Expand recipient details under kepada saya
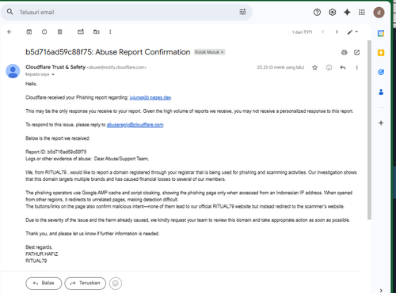Viewport: 396px width, 293px height. [x=53, y=74]
